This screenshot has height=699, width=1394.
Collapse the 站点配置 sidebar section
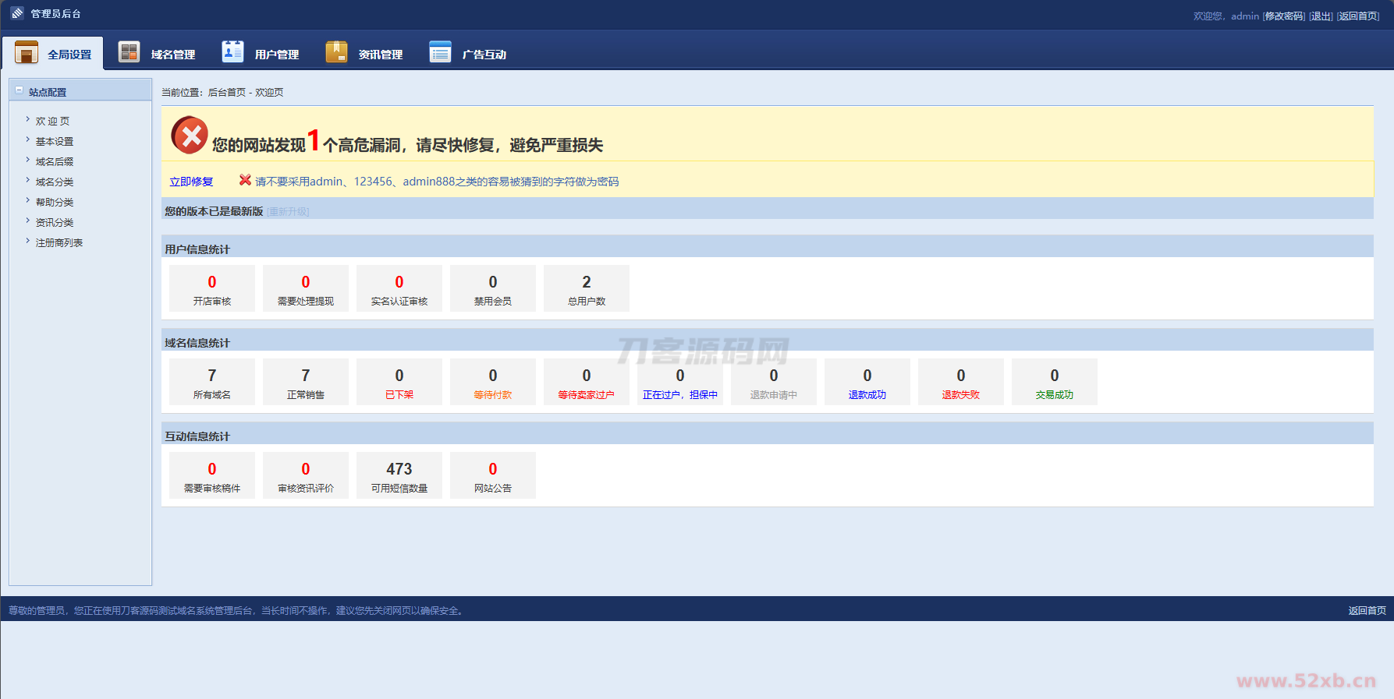click(20, 91)
